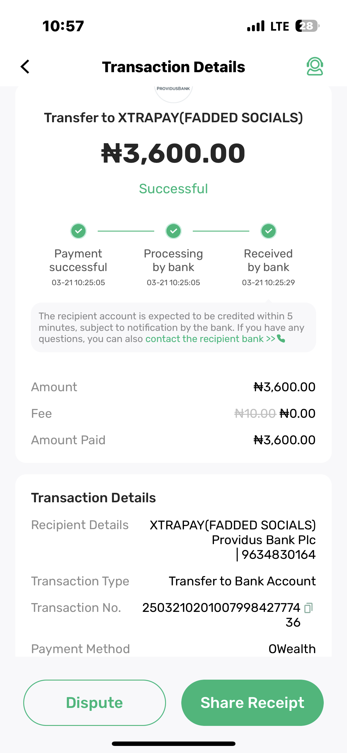Tap the Received by bank checkmark
The width and height of the screenshot is (347, 753).
pos(268,231)
